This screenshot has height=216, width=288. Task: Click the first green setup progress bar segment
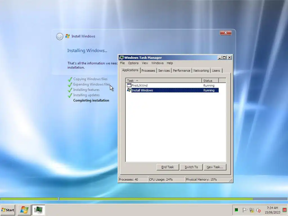coord(29,199)
